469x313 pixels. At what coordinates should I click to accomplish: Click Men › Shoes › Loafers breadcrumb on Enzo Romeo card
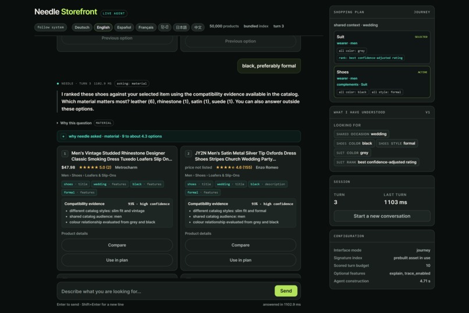click(212, 175)
